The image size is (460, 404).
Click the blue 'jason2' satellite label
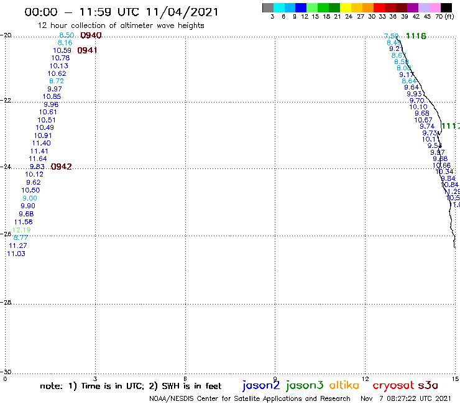click(x=261, y=385)
